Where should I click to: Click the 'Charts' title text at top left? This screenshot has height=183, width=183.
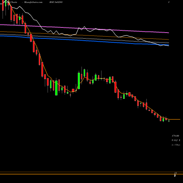(14, 2)
